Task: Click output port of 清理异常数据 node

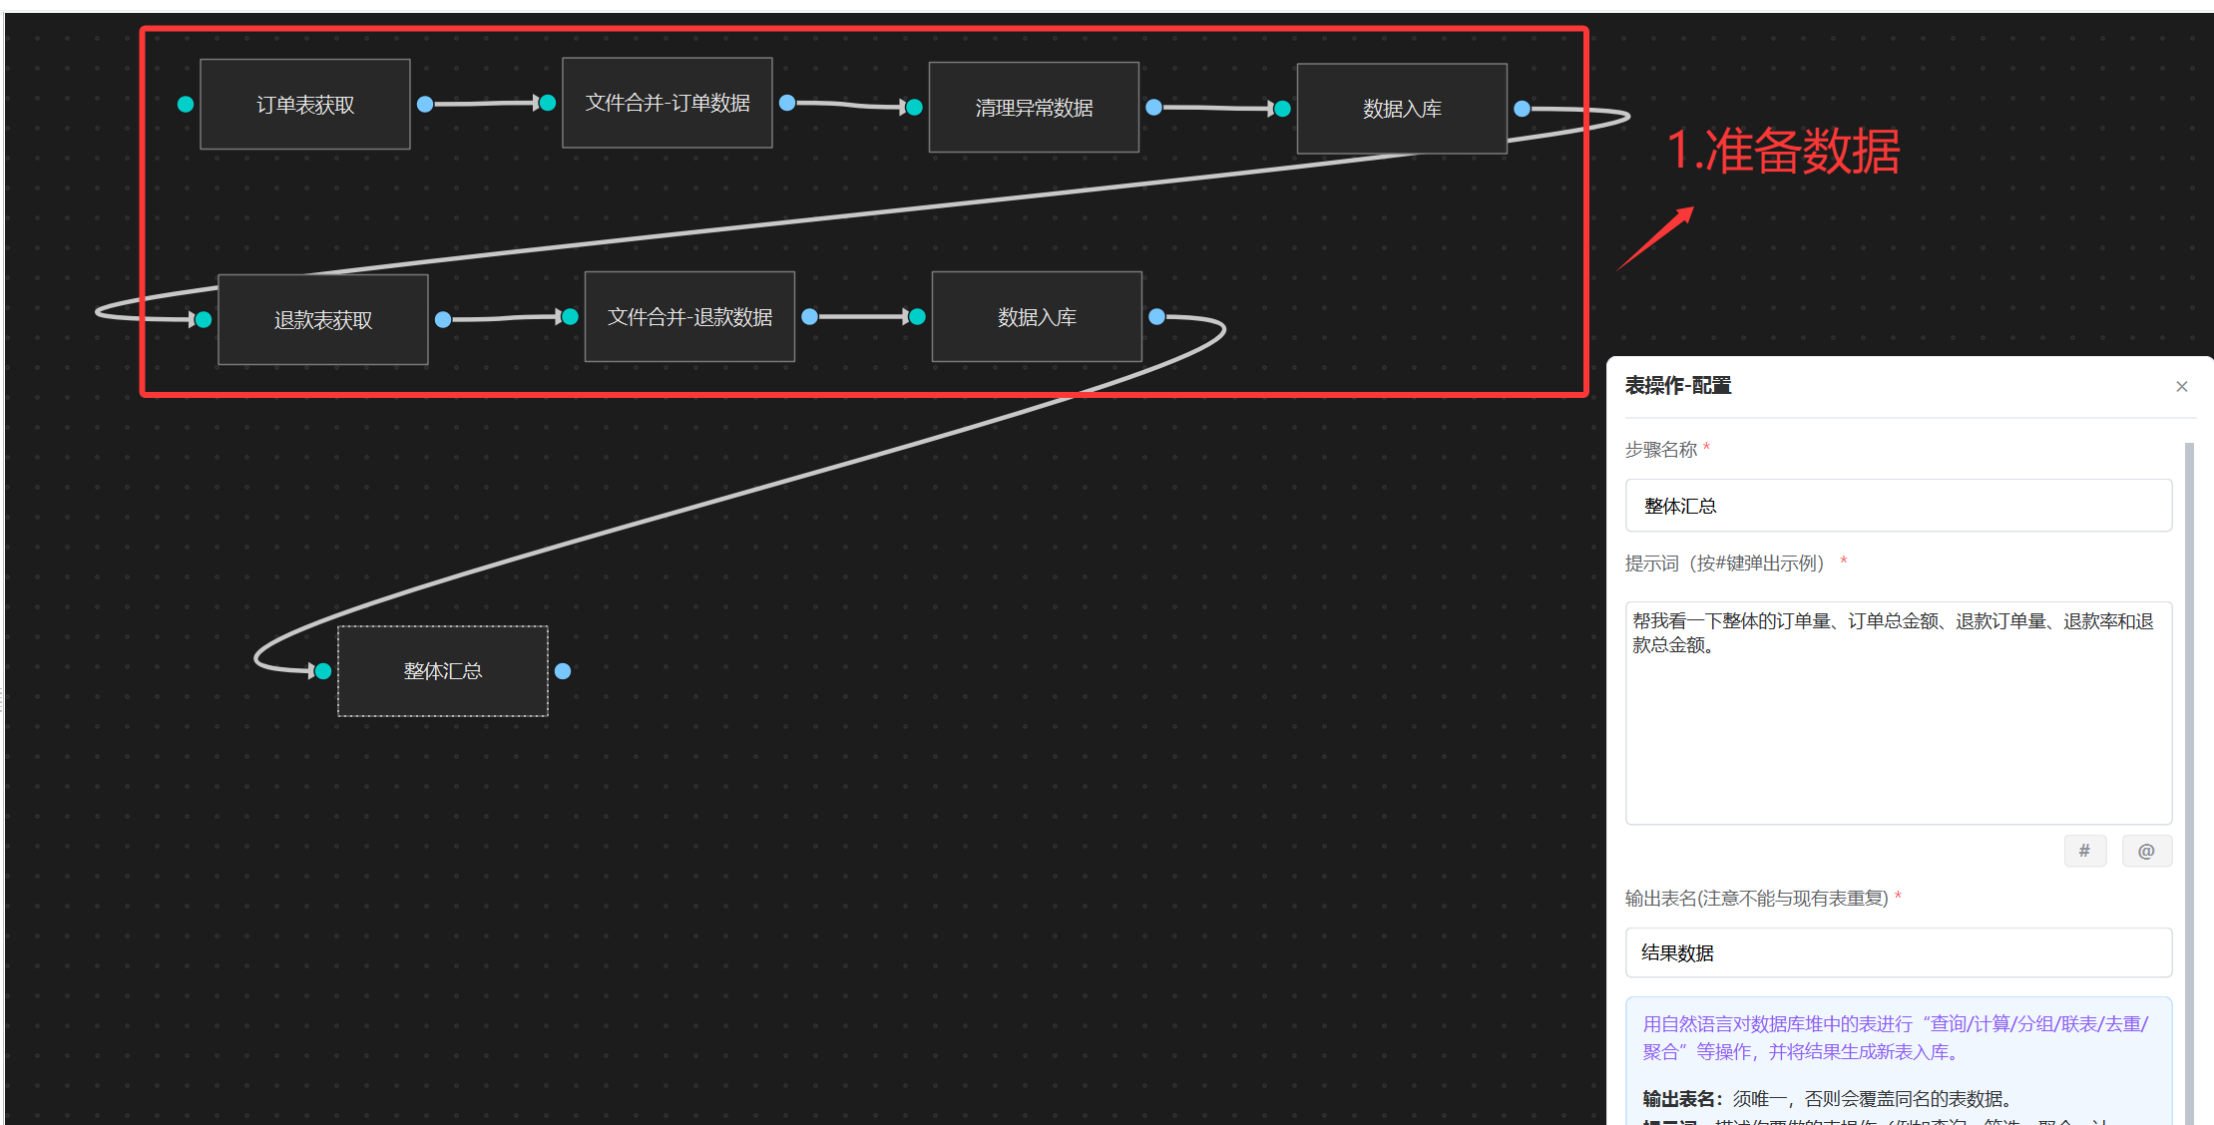Action: [x=1154, y=107]
